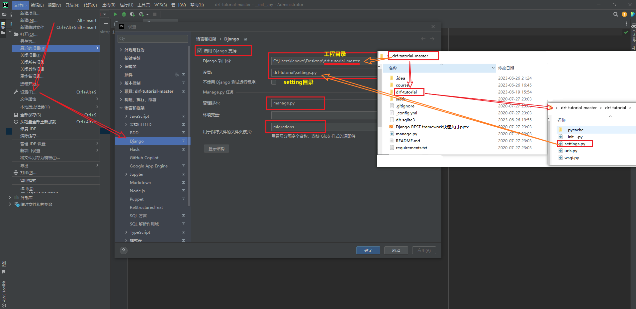This screenshot has width=636, height=309.
Task: Open the AWS Toolkit side tool window
Action: (4, 294)
